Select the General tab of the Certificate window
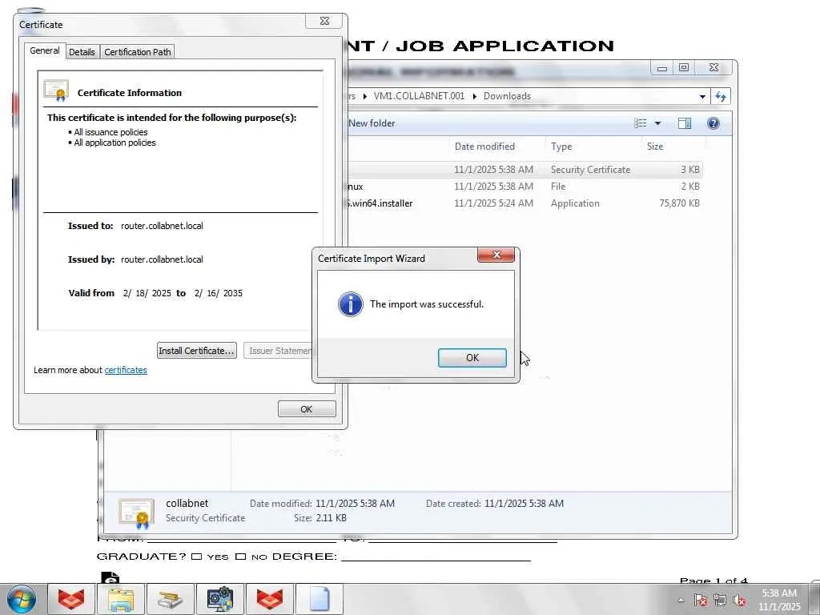This screenshot has width=820, height=615. click(45, 50)
